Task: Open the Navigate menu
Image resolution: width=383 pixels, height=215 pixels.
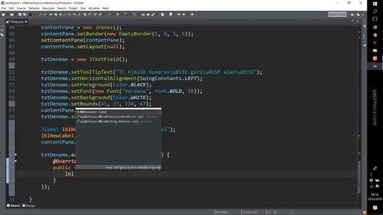Action: click(x=48, y=8)
